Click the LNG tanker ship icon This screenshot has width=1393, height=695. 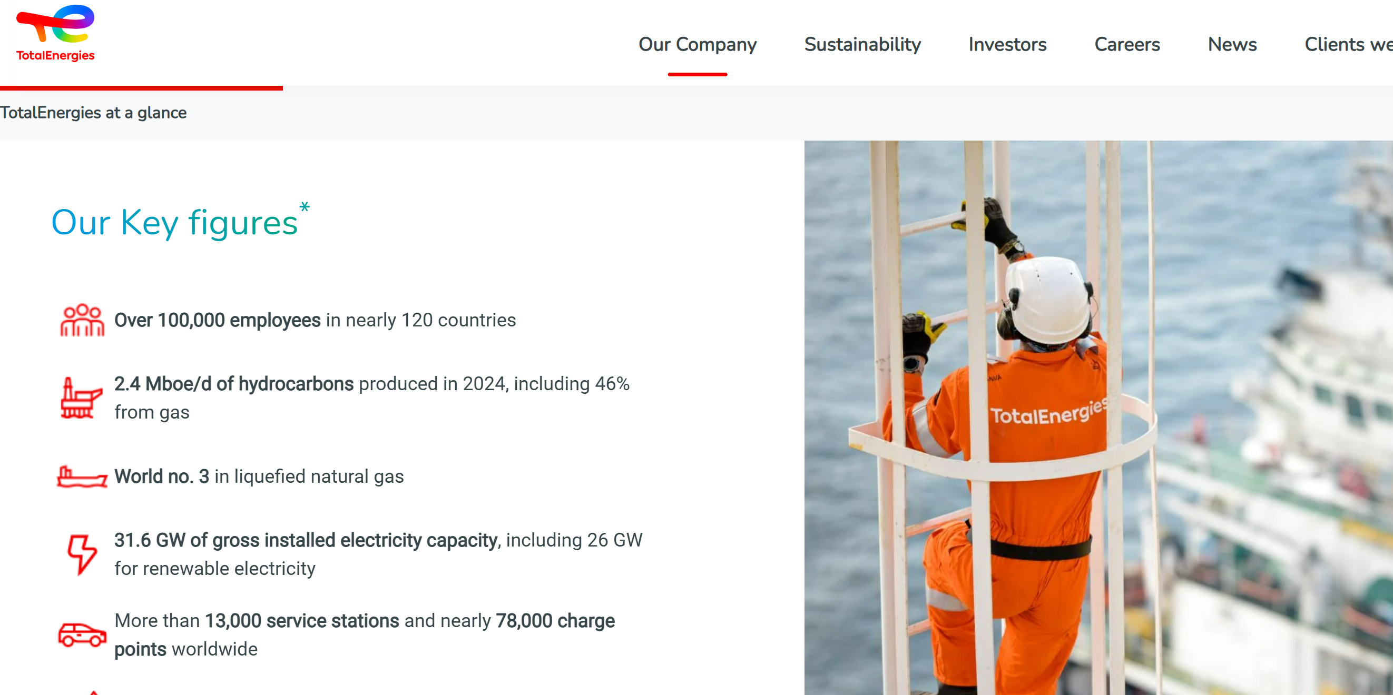coord(82,477)
